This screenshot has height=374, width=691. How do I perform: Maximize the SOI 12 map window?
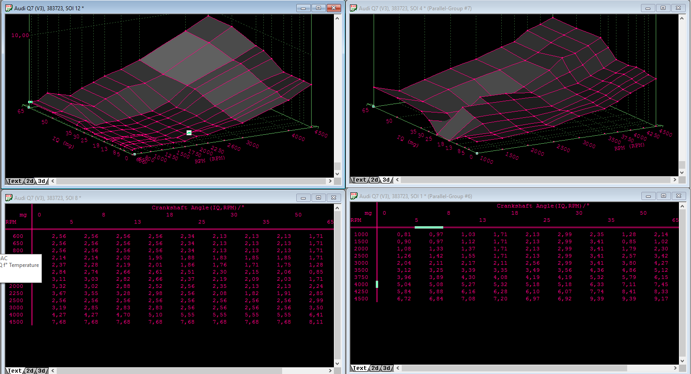click(318, 8)
